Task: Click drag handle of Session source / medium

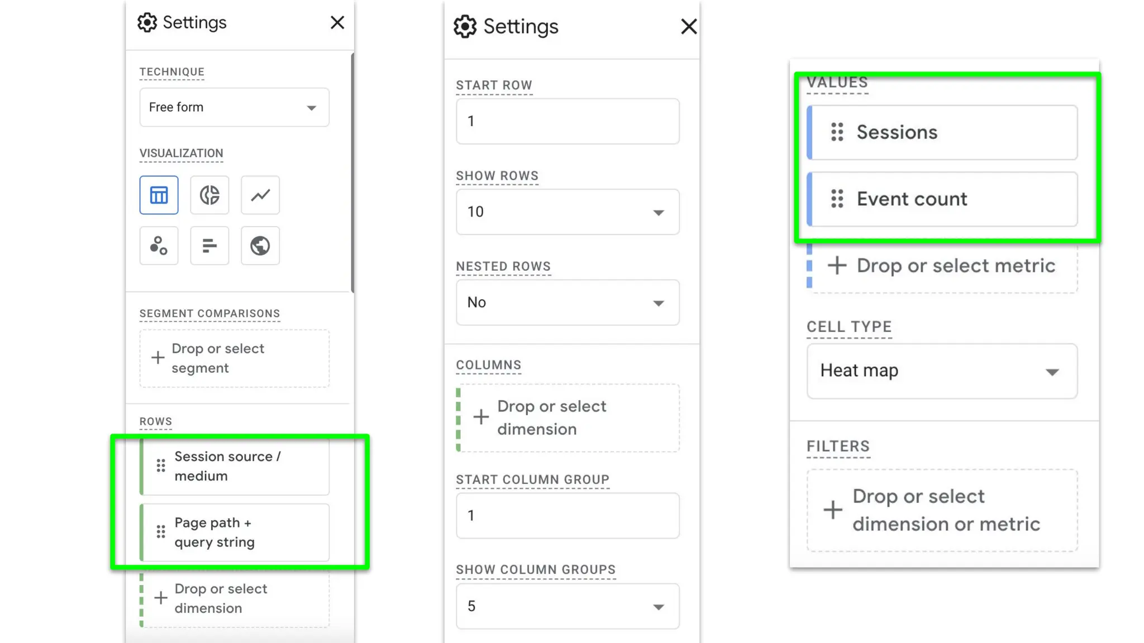Action: [x=161, y=466]
